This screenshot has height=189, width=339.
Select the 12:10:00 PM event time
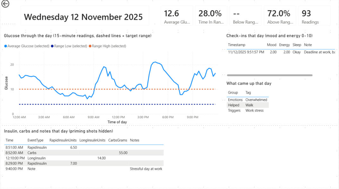(15, 158)
